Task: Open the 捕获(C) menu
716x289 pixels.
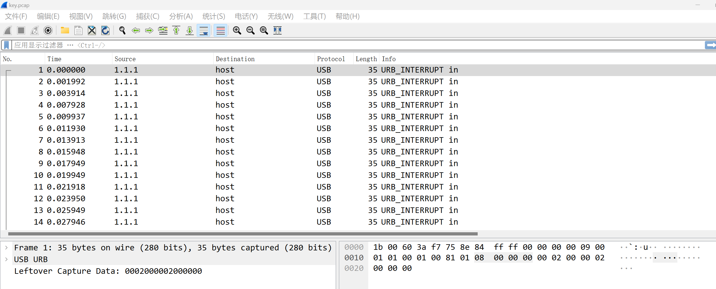Action: tap(148, 16)
